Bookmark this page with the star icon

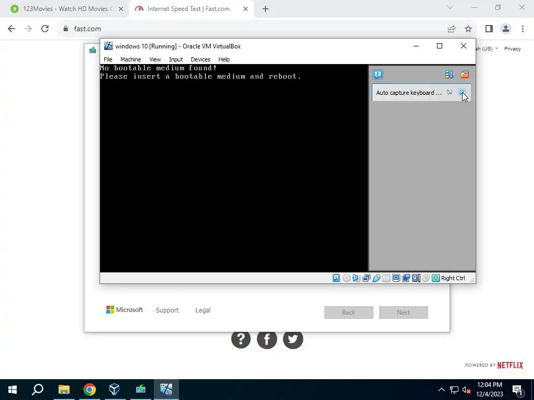coord(468,29)
